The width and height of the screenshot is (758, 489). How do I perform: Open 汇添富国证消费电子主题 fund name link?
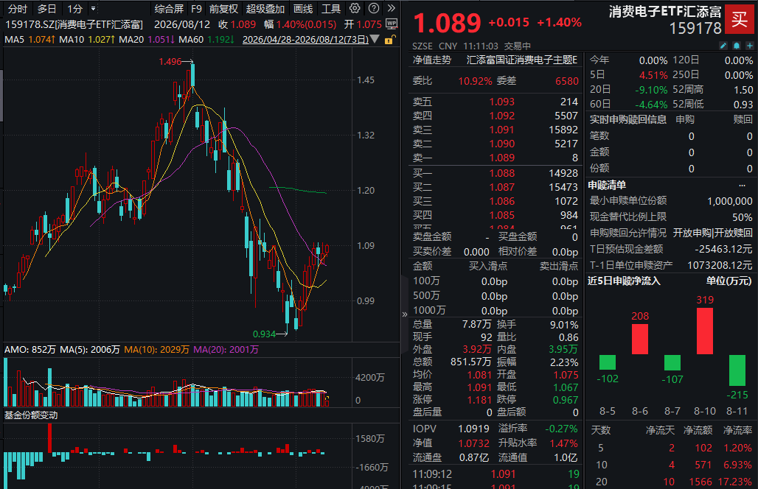522,60
